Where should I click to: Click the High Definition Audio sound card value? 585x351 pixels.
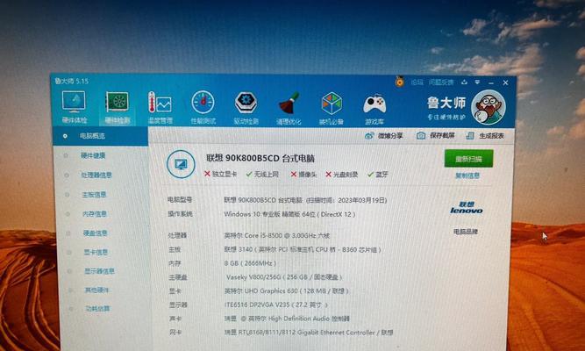(287, 319)
